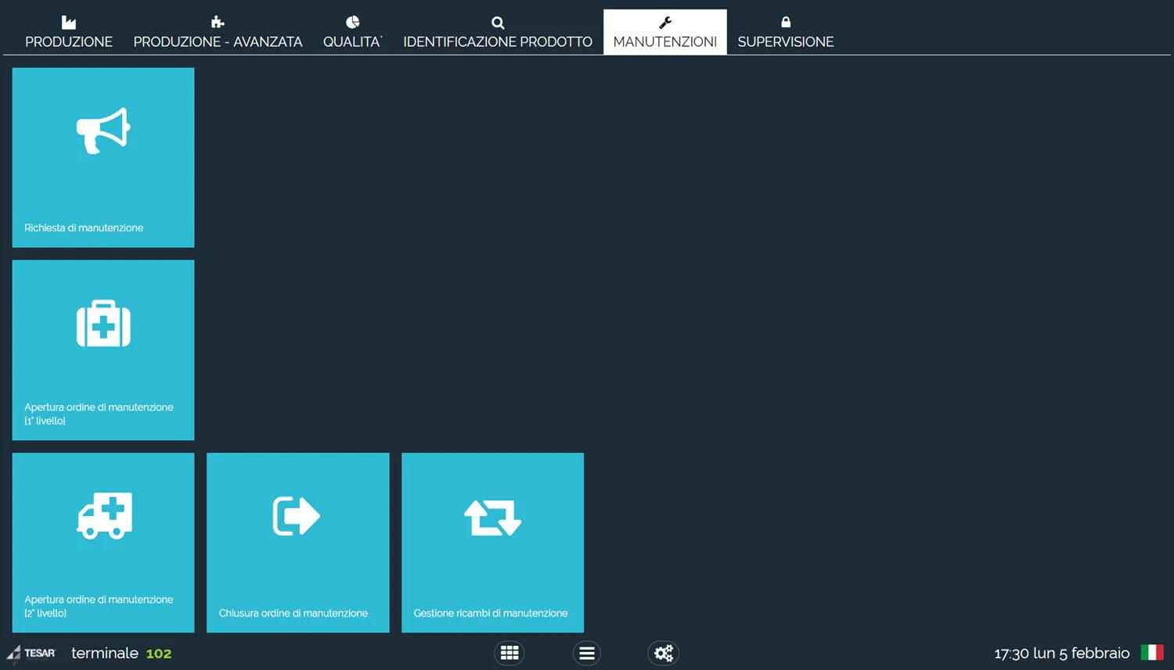
Task: Click the first-aid kit icon
Action: [103, 323]
